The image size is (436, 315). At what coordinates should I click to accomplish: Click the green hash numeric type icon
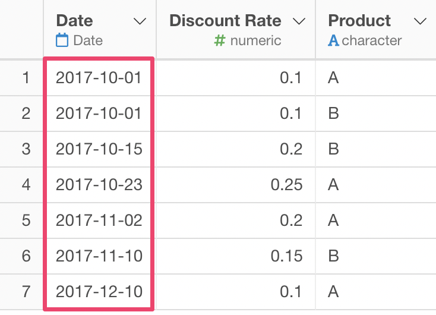[x=220, y=40]
